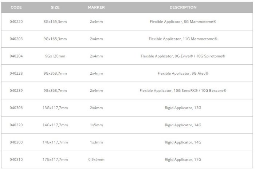Select the 10G SenoRX / Bexcore description

183,91
